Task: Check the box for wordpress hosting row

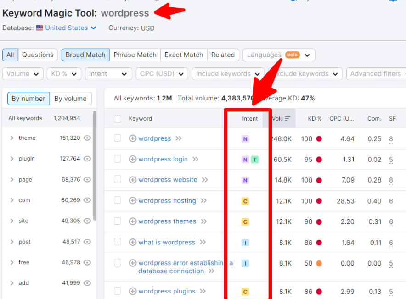Action: click(x=118, y=200)
